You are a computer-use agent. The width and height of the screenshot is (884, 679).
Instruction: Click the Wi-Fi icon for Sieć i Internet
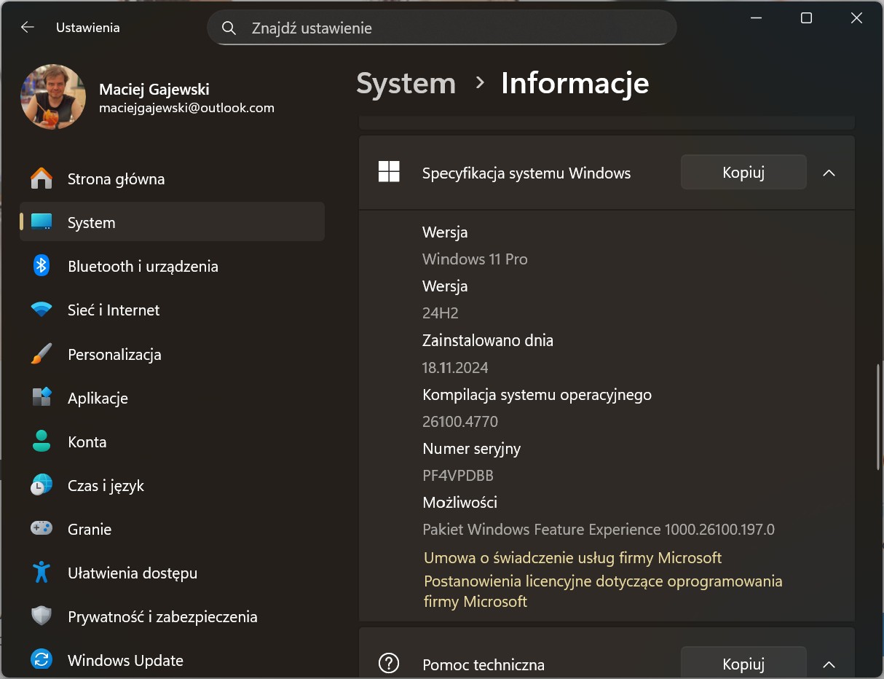pos(42,310)
